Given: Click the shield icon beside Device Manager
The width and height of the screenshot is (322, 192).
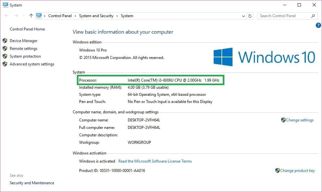Looking at the screenshot, I should click(5, 40).
